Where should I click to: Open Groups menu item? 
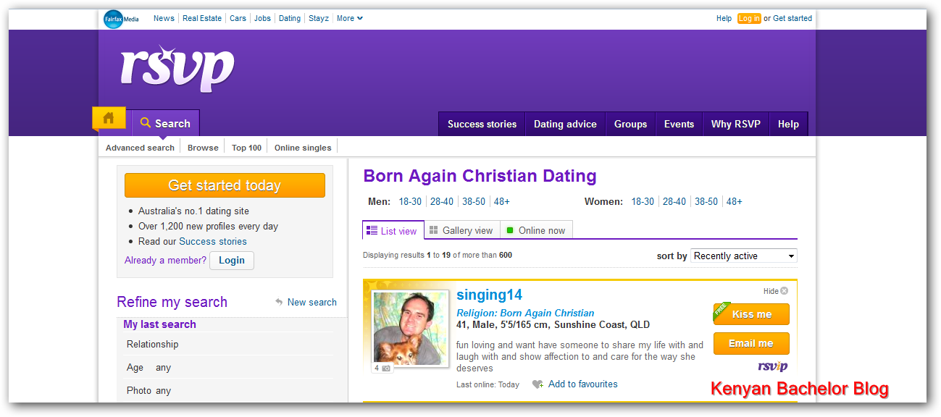(x=630, y=124)
